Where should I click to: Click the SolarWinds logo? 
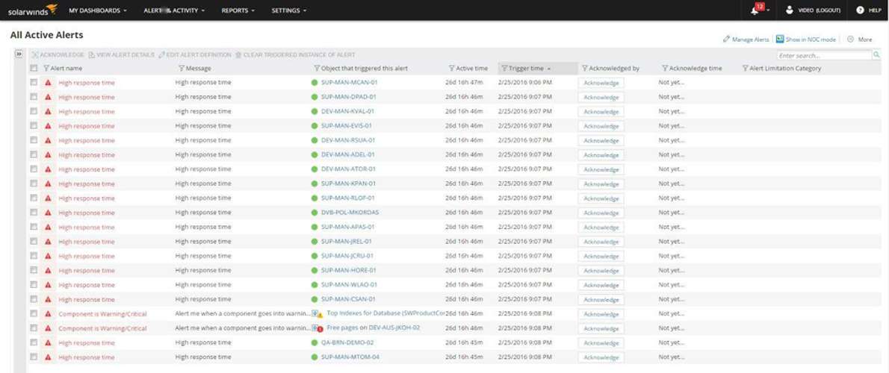coord(32,10)
